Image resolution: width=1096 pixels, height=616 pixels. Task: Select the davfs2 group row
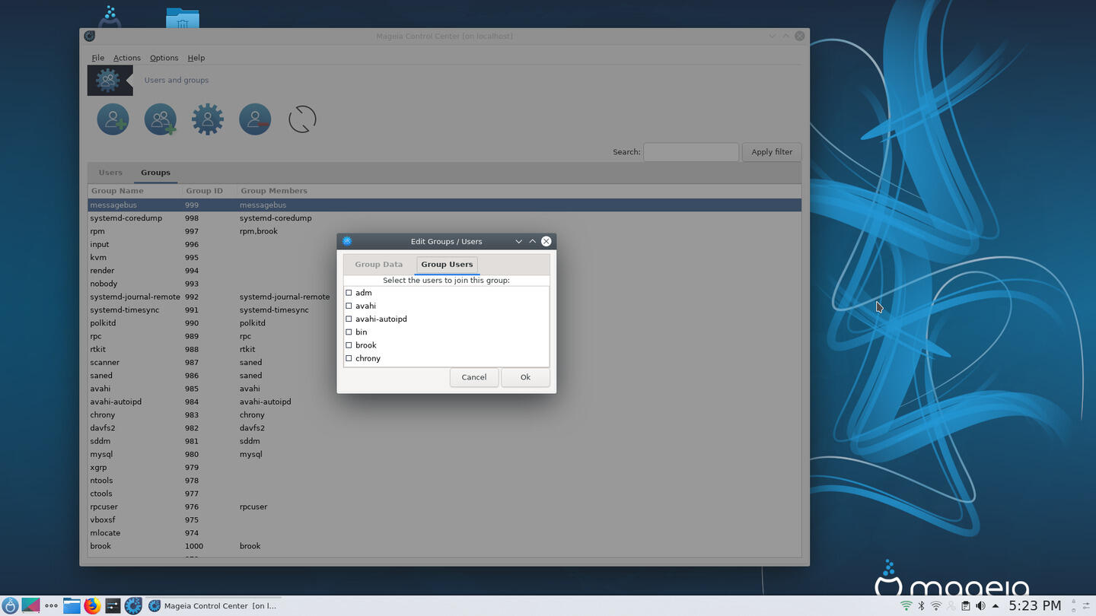point(444,428)
